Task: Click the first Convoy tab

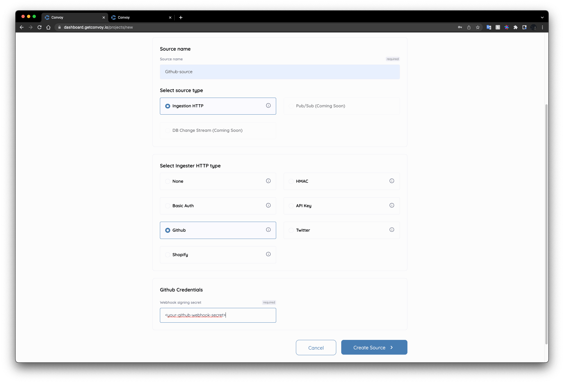Action: coord(75,18)
